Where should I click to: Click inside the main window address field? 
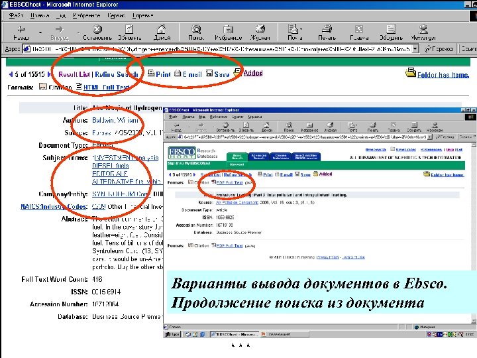[217, 49]
